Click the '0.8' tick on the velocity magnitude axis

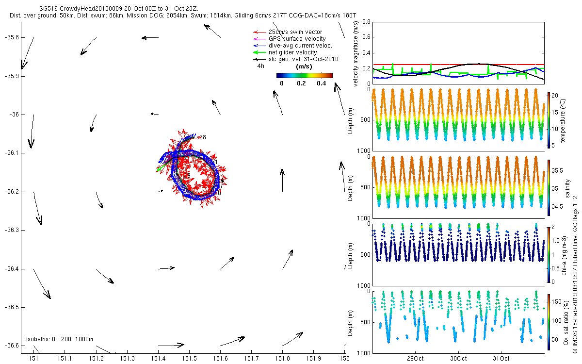pyautogui.click(x=366, y=22)
